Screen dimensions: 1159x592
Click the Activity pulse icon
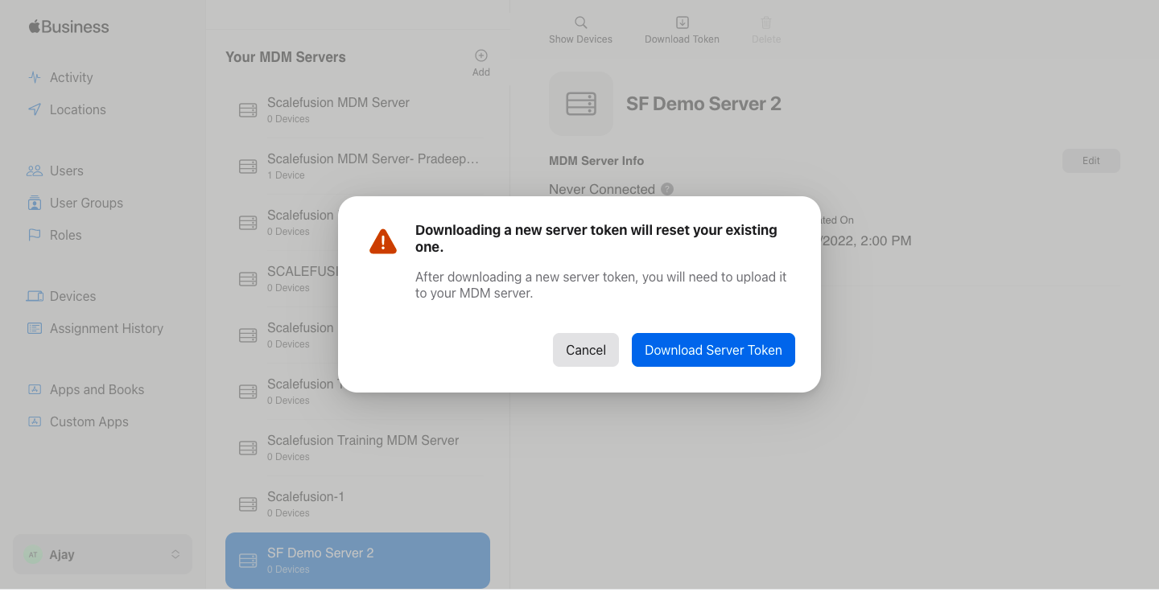coord(35,77)
